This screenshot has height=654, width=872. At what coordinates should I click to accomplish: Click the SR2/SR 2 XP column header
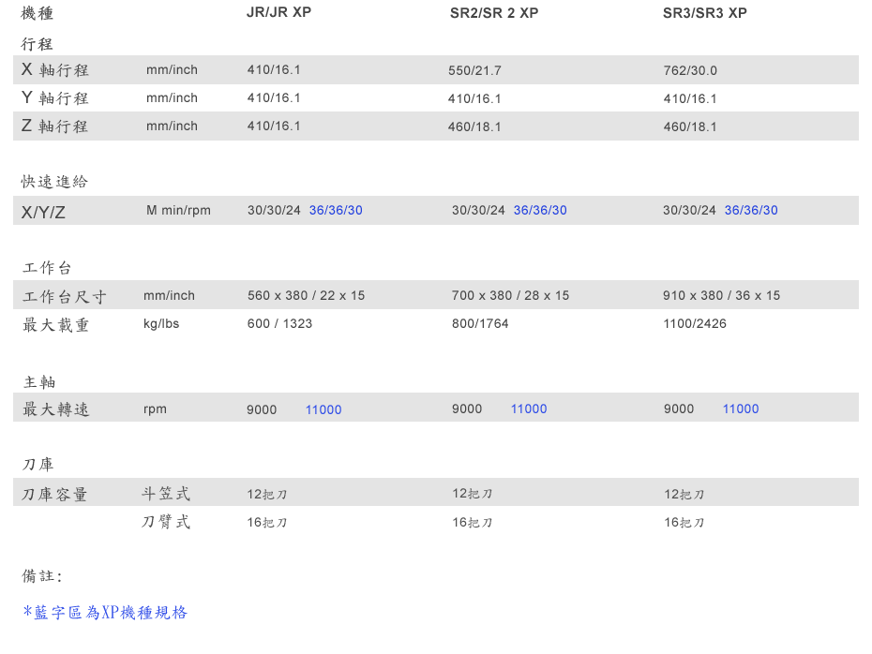pyautogui.click(x=494, y=13)
